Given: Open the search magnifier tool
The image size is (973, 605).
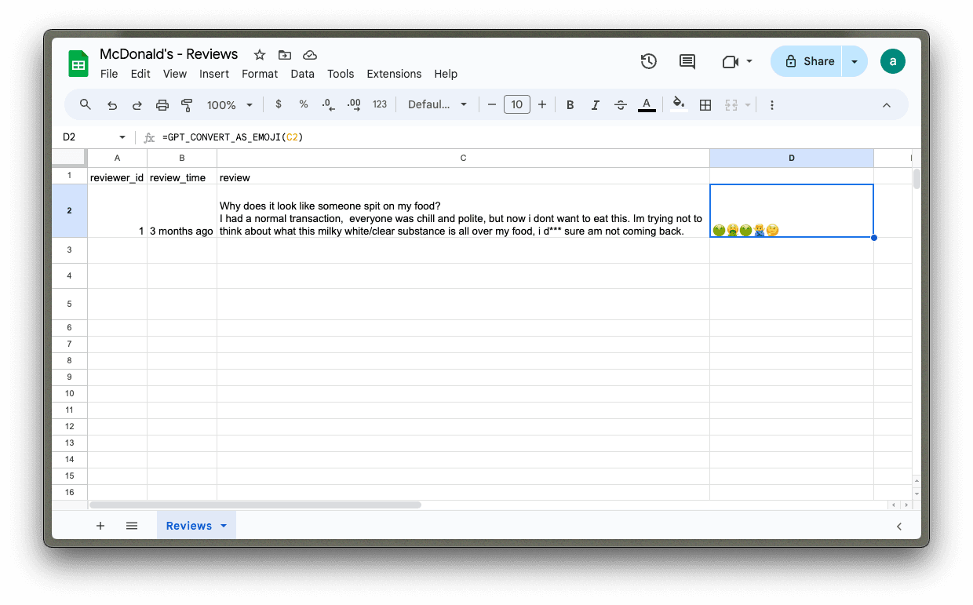Looking at the screenshot, I should 86,104.
